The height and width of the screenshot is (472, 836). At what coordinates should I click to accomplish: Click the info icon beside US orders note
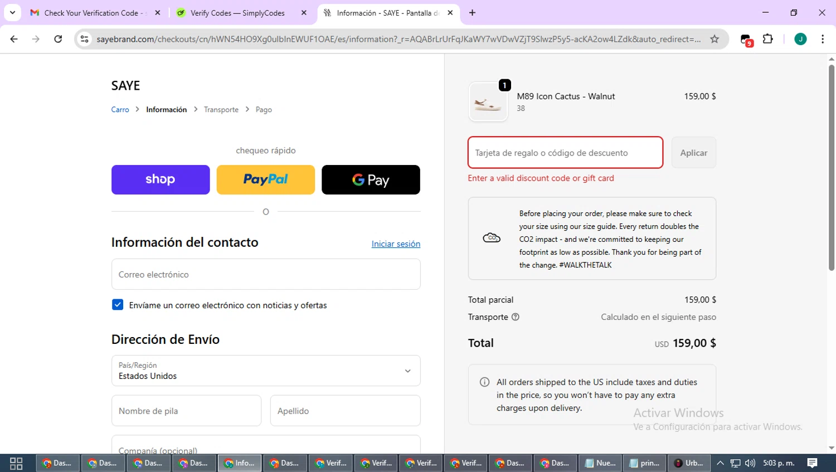pos(484,382)
